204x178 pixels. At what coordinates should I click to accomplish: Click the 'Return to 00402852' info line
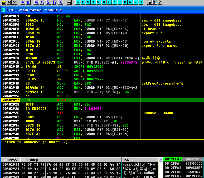pos(35,142)
